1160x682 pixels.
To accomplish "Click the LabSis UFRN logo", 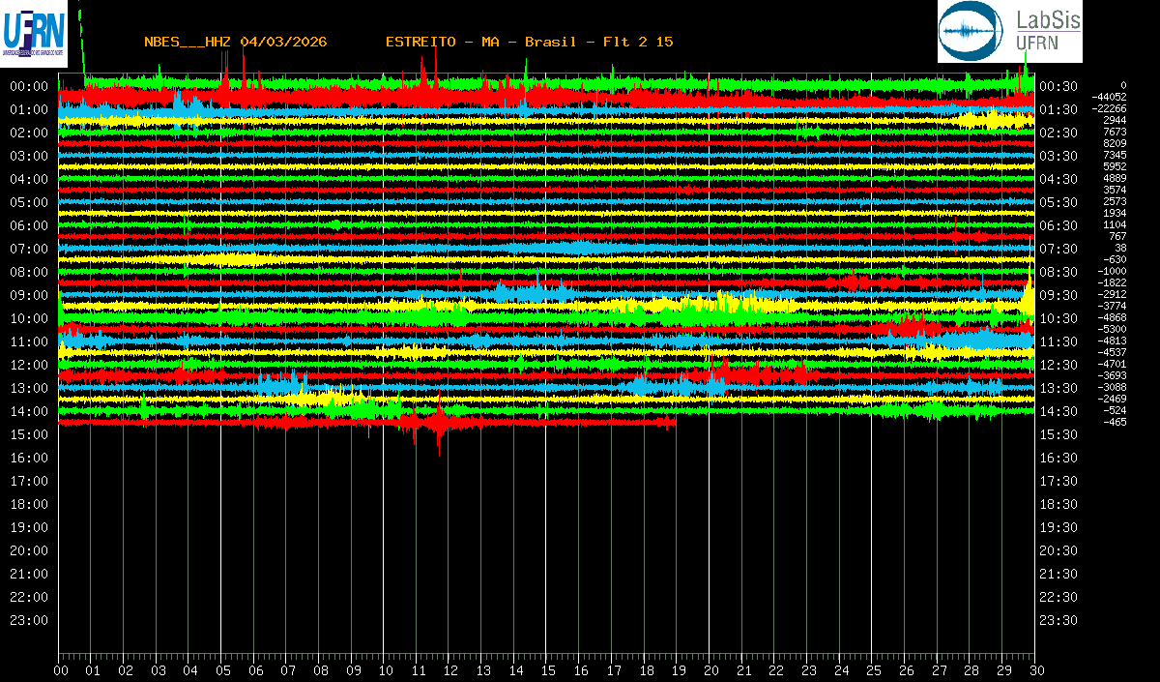I will 1010,31.
